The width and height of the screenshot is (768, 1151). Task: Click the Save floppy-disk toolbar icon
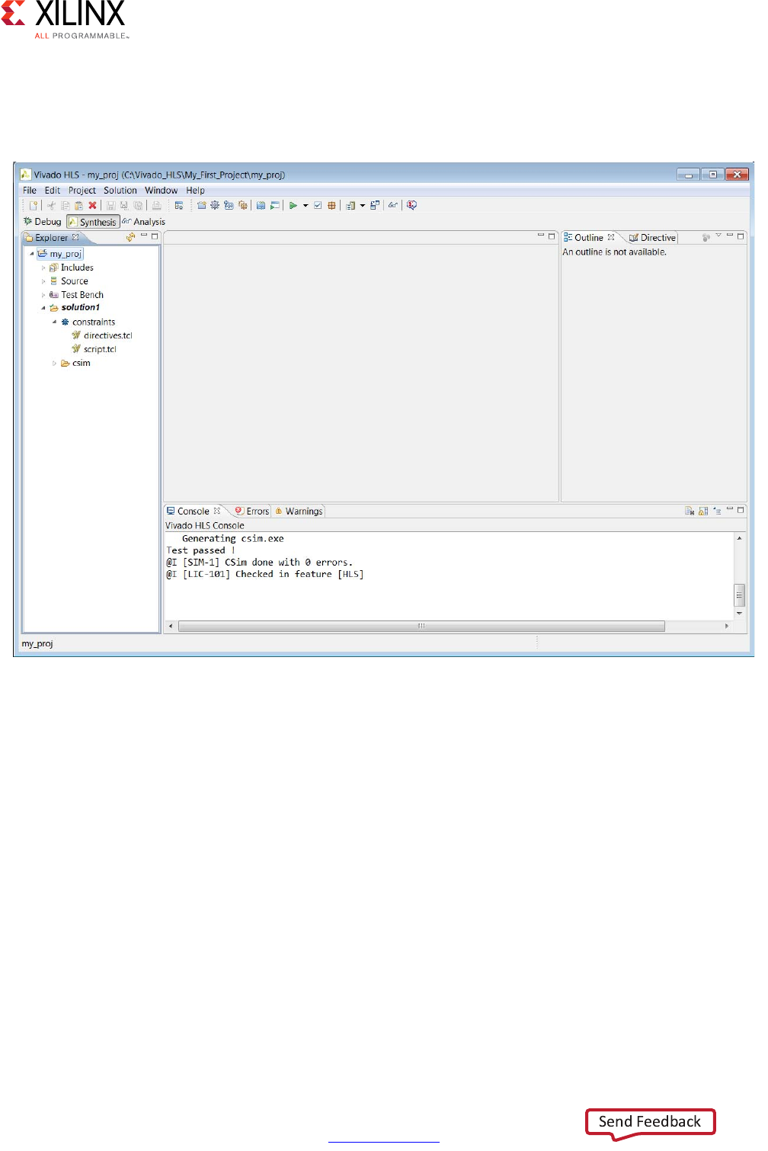pos(110,205)
